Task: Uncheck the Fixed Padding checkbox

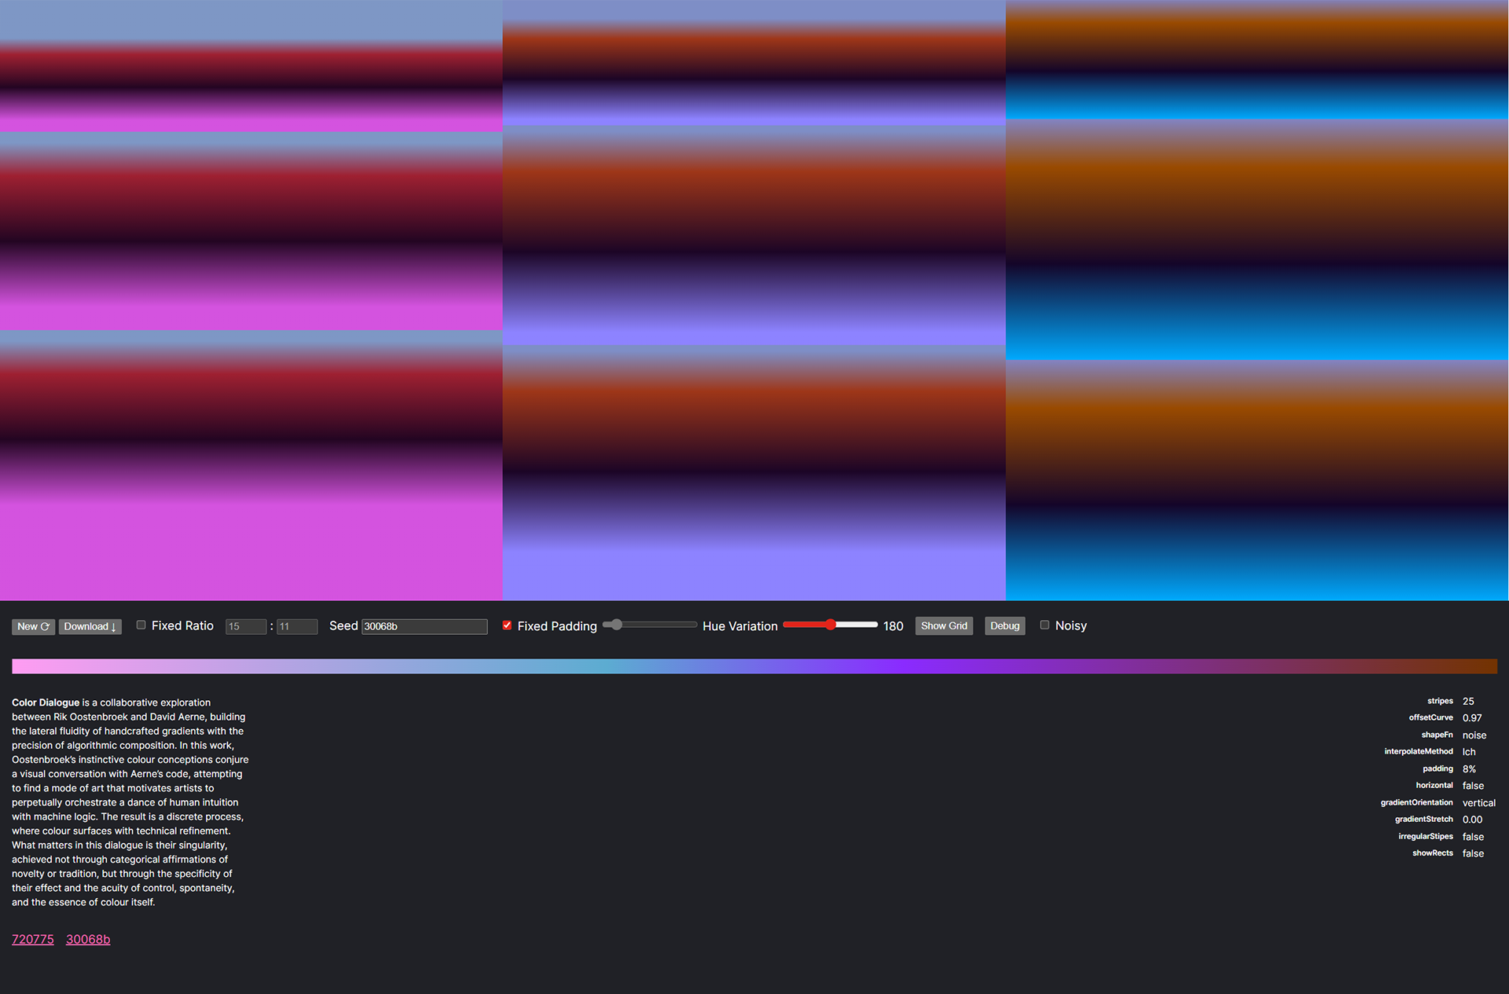Action: pos(507,625)
